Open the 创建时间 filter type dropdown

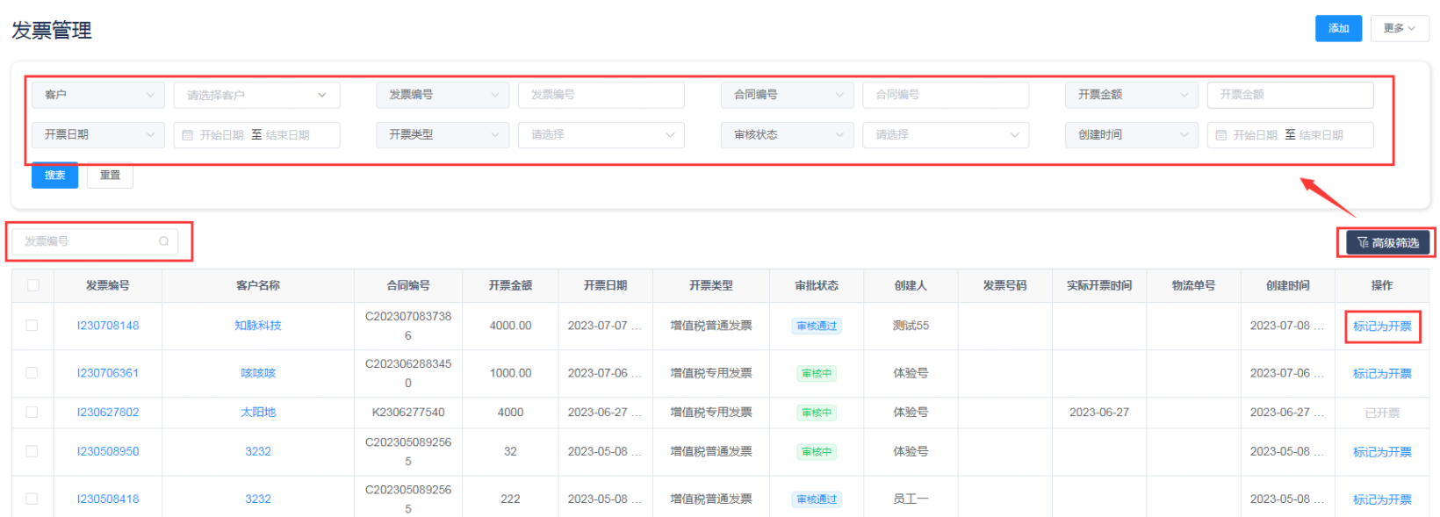[1132, 135]
